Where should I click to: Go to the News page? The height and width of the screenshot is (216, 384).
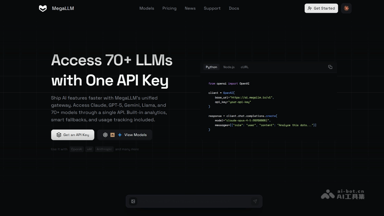190,8
